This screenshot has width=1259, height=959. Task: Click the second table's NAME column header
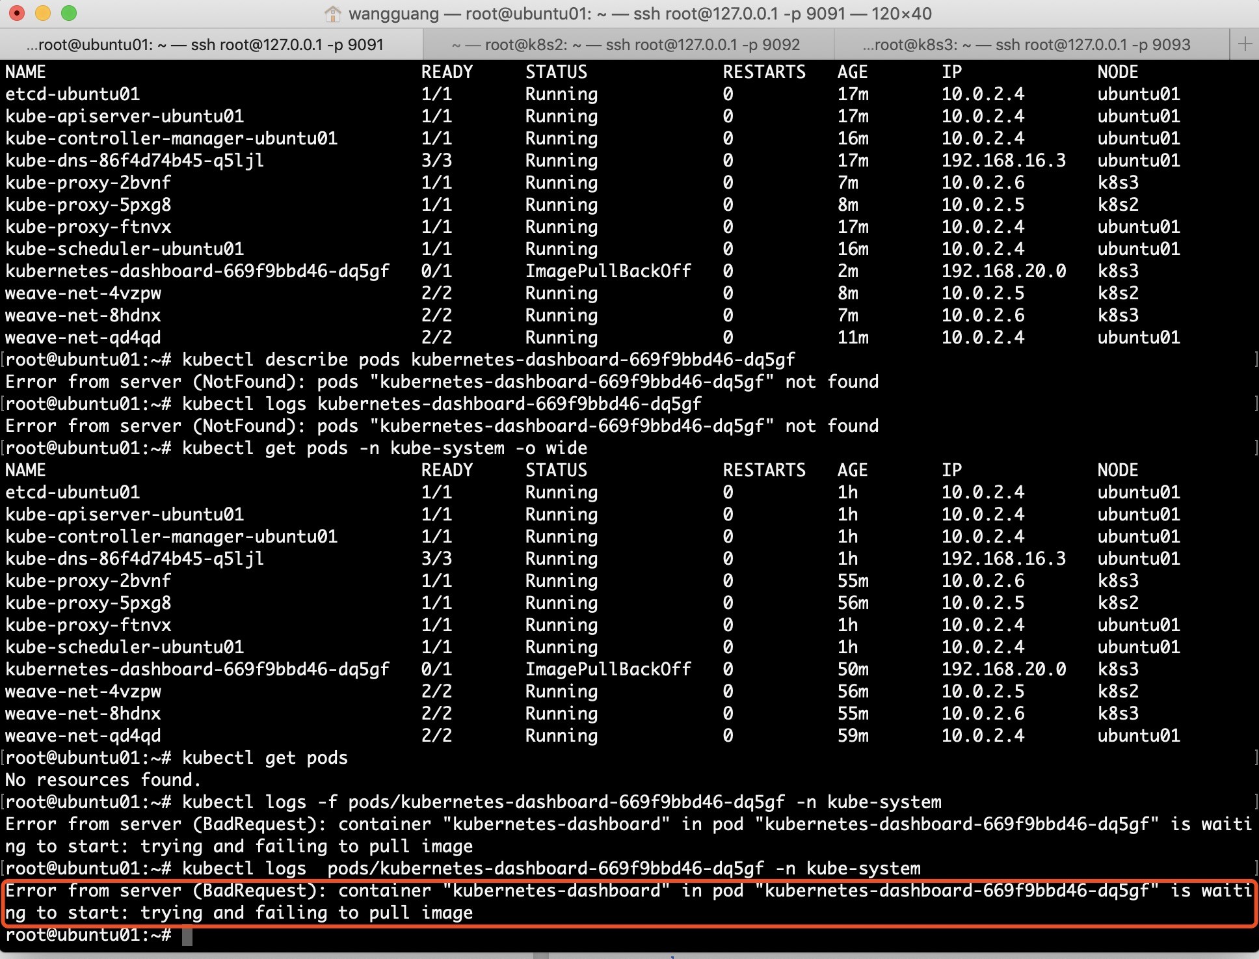pyautogui.click(x=25, y=470)
